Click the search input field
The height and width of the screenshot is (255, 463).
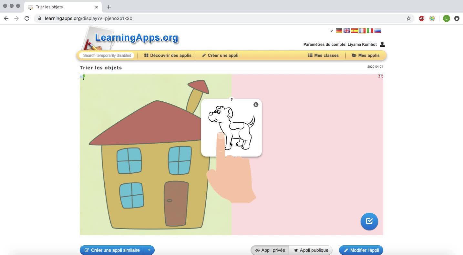[x=107, y=56]
